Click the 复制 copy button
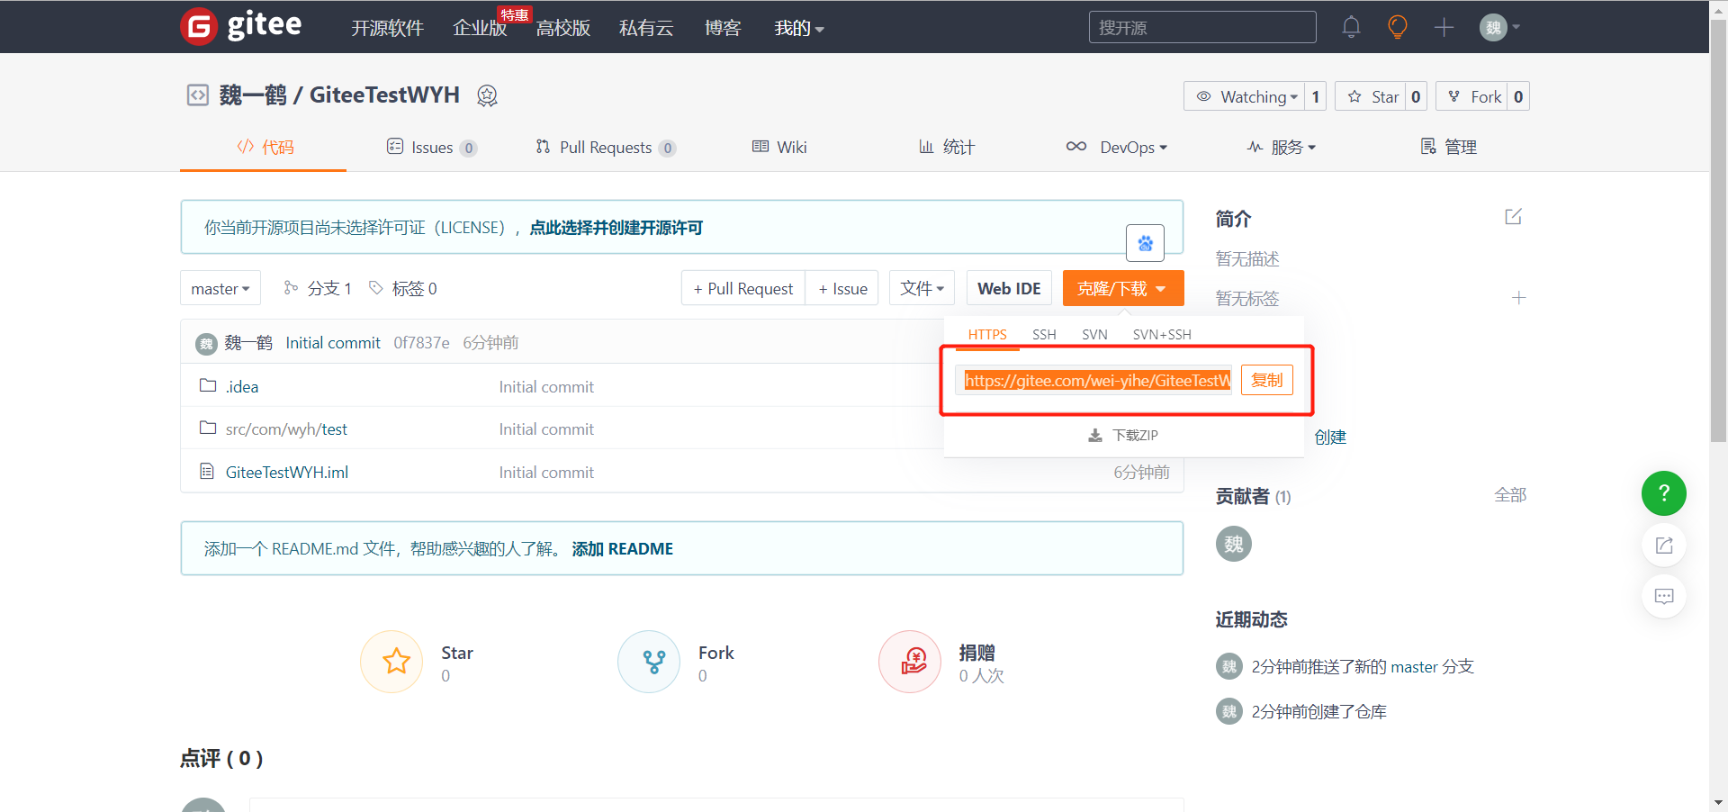Image resolution: width=1728 pixels, height=812 pixels. click(1267, 380)
